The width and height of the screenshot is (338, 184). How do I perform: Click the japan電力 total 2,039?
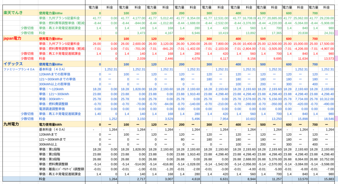click(x=141, y=59)
